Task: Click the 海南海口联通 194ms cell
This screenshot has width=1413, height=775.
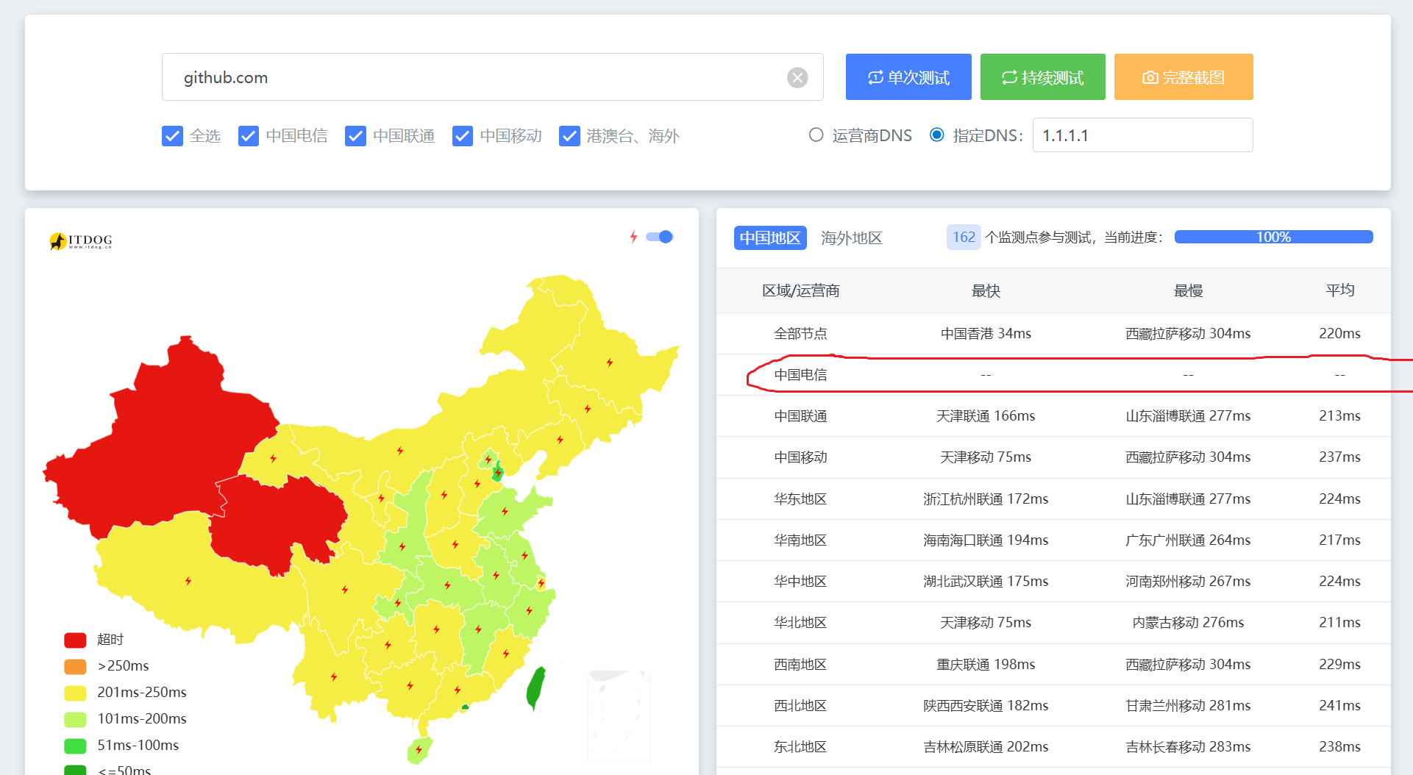Action: [986, 540]
